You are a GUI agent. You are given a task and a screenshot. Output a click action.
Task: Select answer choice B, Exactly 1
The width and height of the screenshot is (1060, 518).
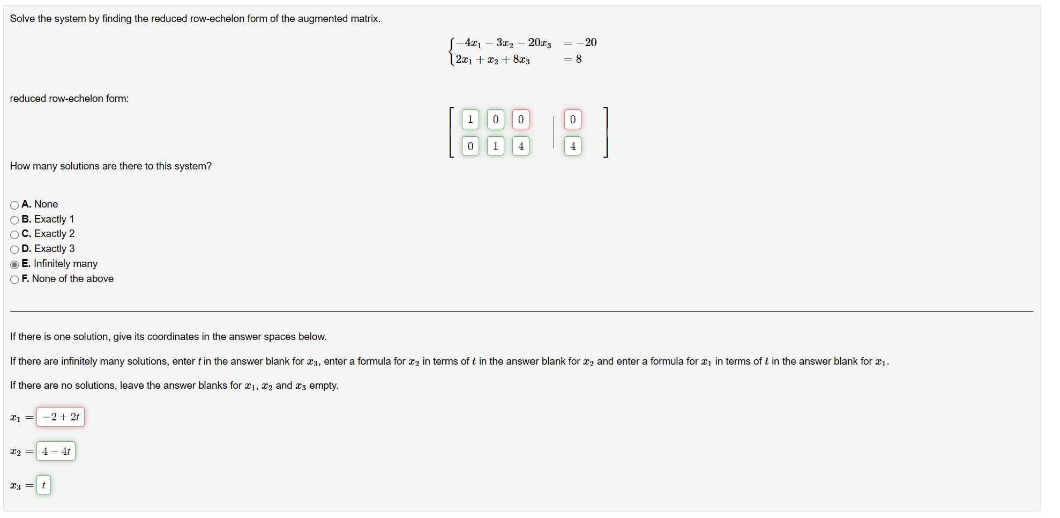click(14, 219)
